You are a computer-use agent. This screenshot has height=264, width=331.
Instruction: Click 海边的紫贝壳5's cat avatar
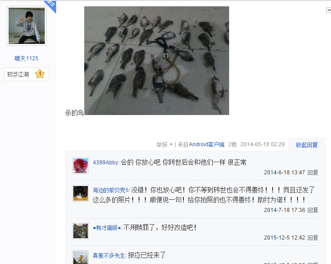click(81, 193)
